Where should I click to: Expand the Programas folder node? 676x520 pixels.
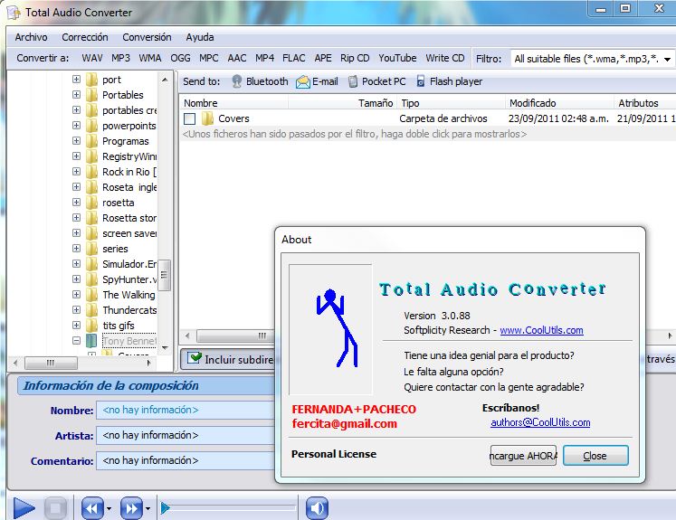[76, 141]
